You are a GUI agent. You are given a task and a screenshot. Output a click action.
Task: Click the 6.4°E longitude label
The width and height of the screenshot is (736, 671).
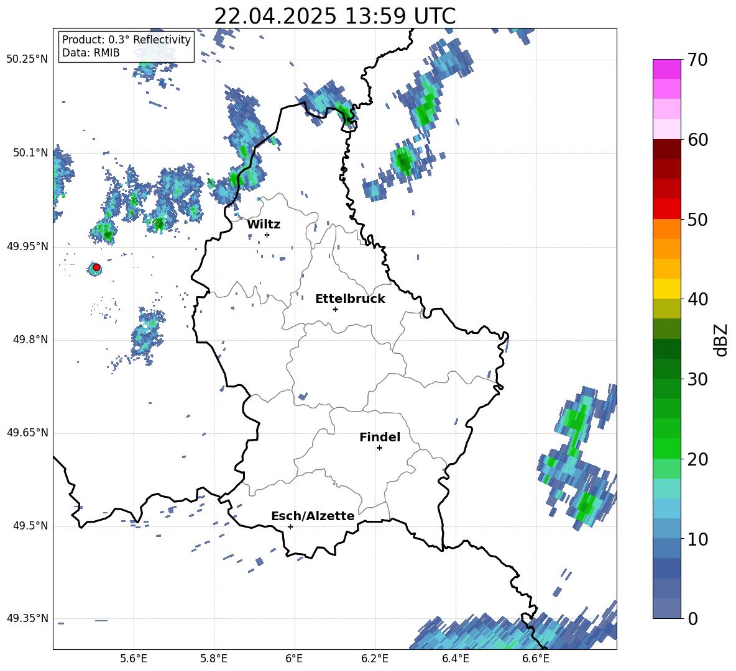pyautogui.click(x=455, y=659)
